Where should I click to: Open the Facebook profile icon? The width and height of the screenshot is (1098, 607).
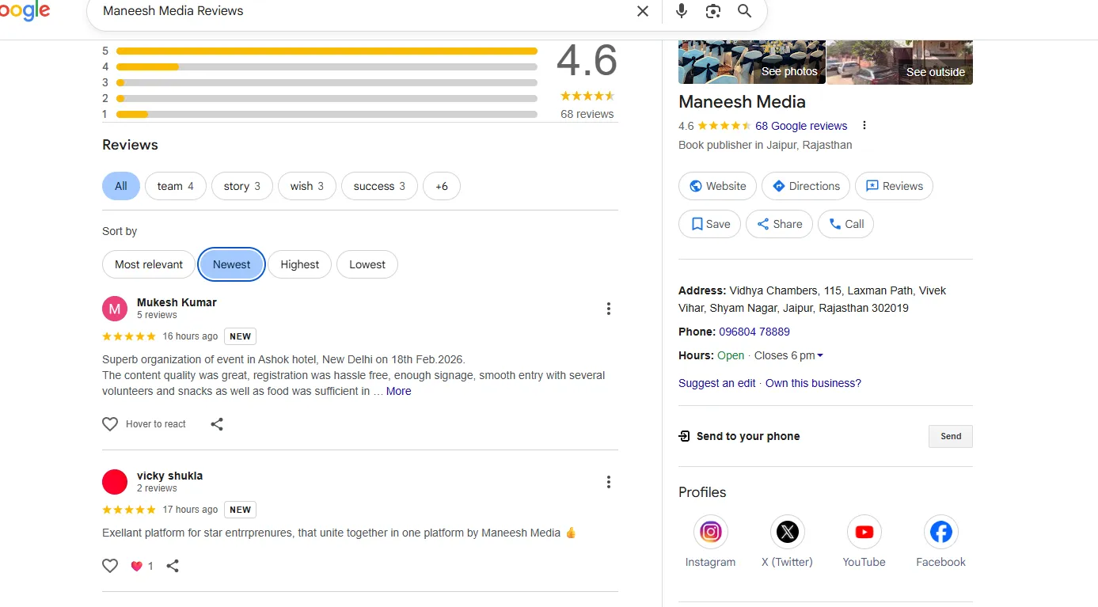click(940, 533)
